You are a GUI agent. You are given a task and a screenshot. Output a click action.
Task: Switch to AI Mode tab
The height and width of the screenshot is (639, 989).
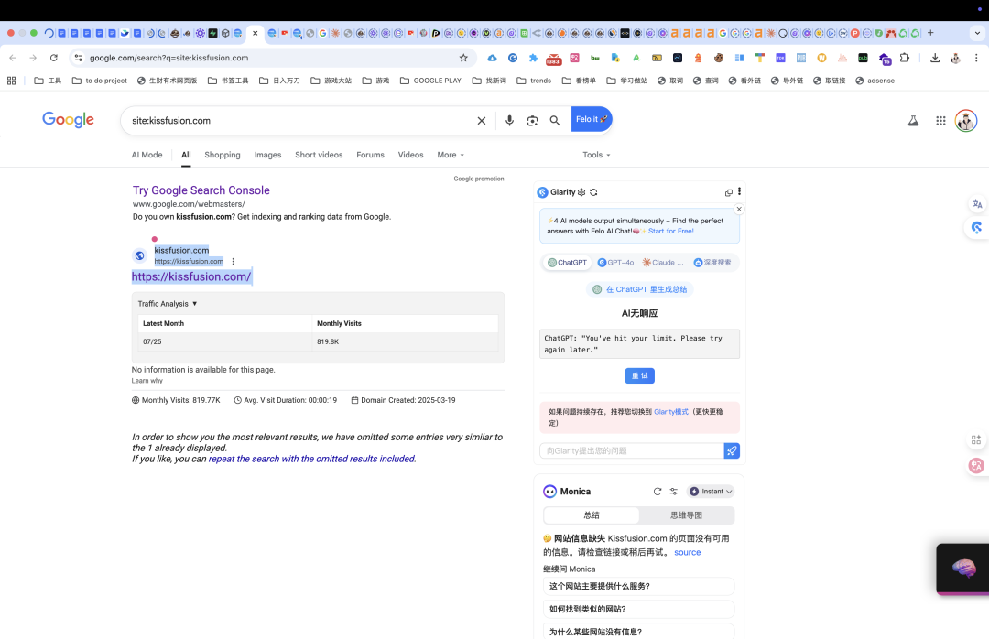[147, 155]
